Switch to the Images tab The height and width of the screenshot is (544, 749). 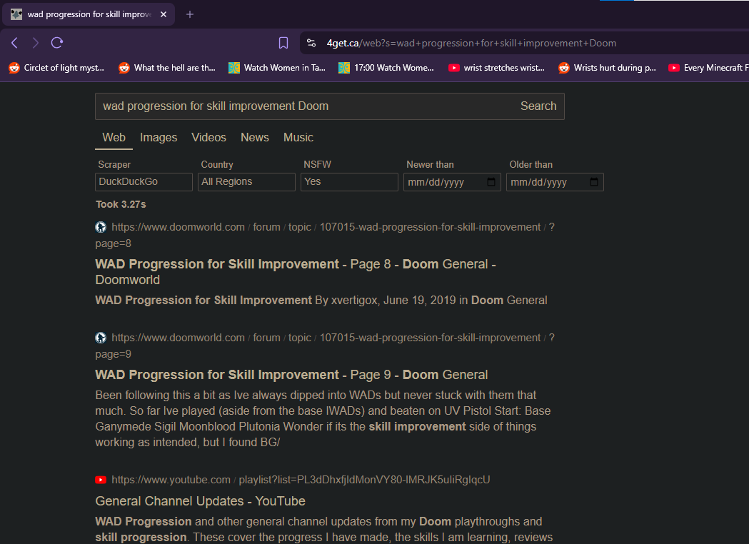tap(159, 138)
